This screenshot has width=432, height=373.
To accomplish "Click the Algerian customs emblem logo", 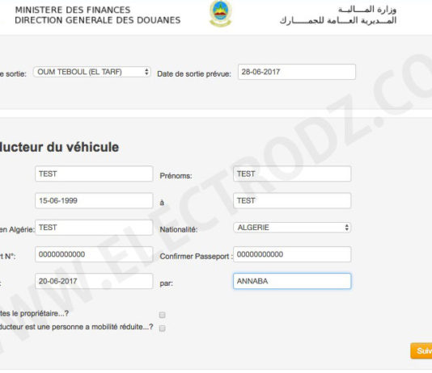I will [x=220, y=13].
